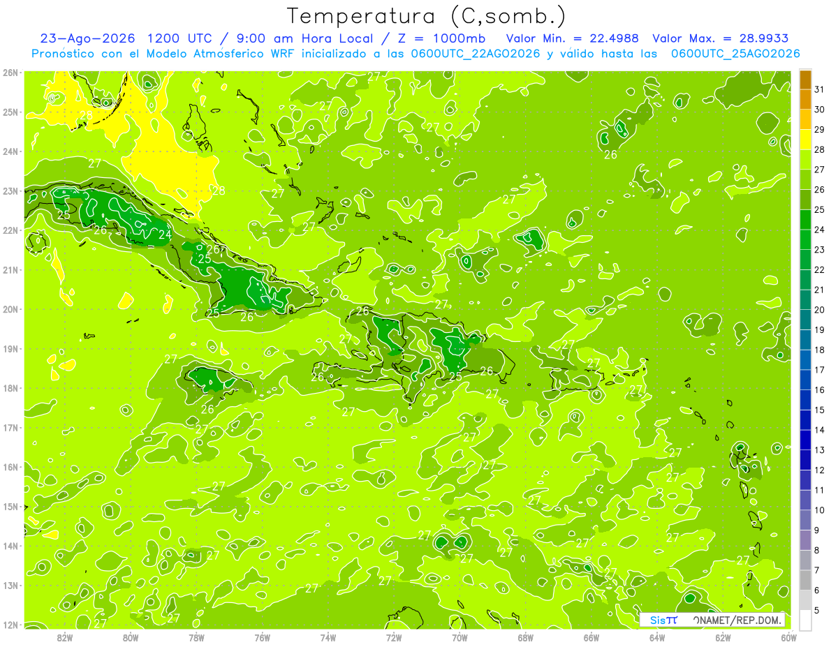Viewport: 838px width, 647px height.
Task: Click the "5" label on the color scale
Action: (x=817, y=610)
